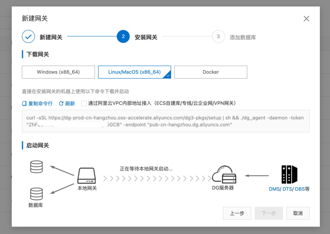This screenshot has height=234, width=330.
Task: Click step 2 circle 安装网关
Action: point(123,37)
